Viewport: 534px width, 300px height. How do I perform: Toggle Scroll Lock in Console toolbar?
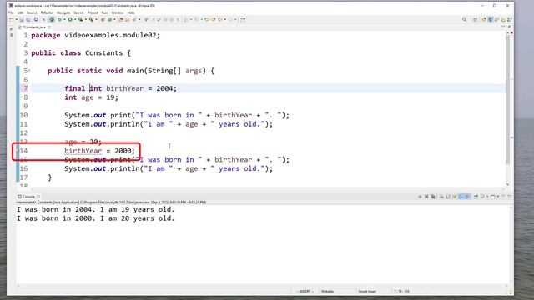click(x=448, y=197)
